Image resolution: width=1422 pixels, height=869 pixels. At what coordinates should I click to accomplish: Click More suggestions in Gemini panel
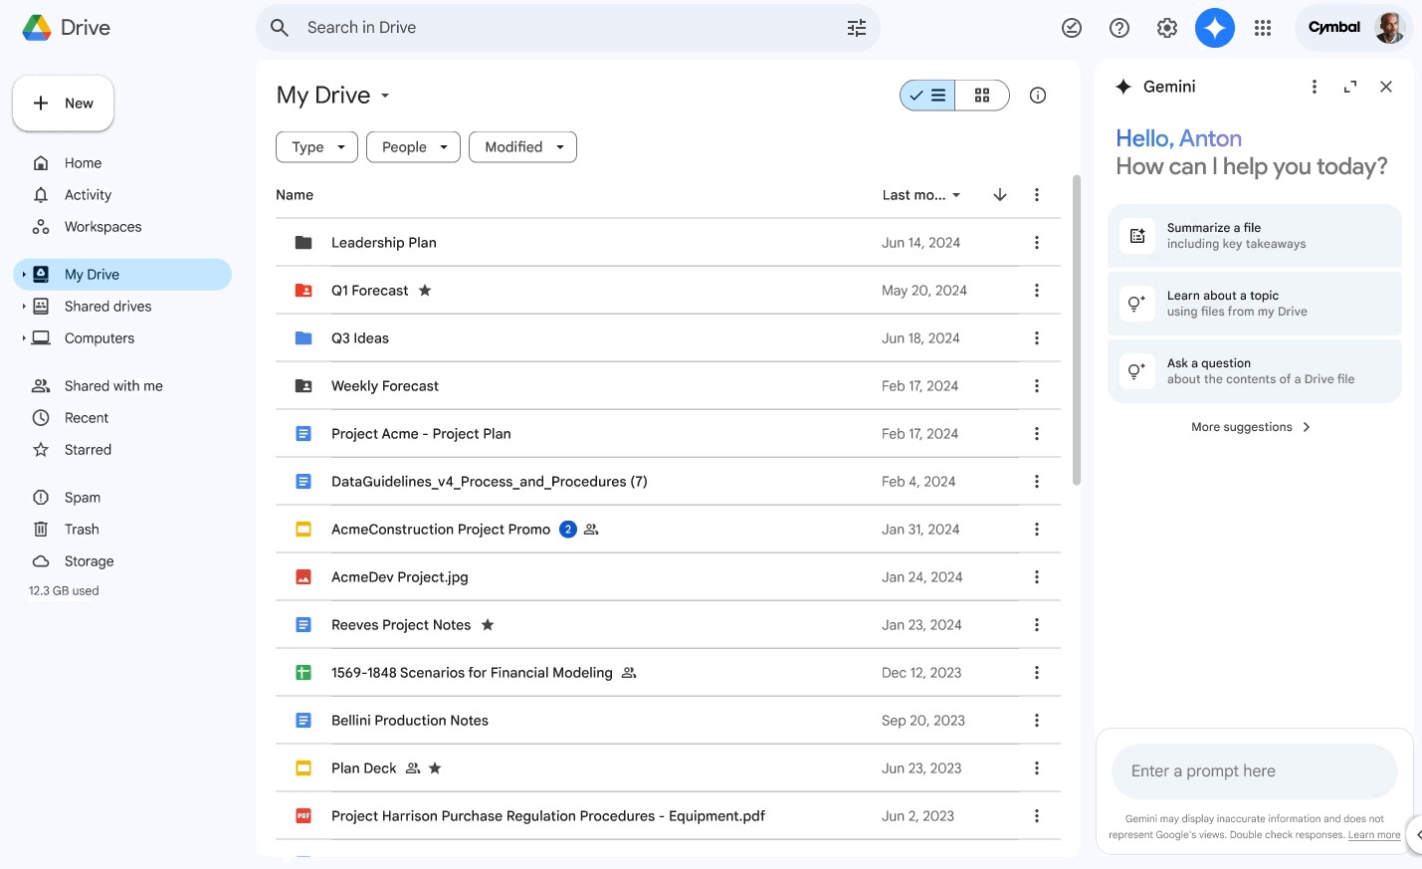pos(1251,427)
